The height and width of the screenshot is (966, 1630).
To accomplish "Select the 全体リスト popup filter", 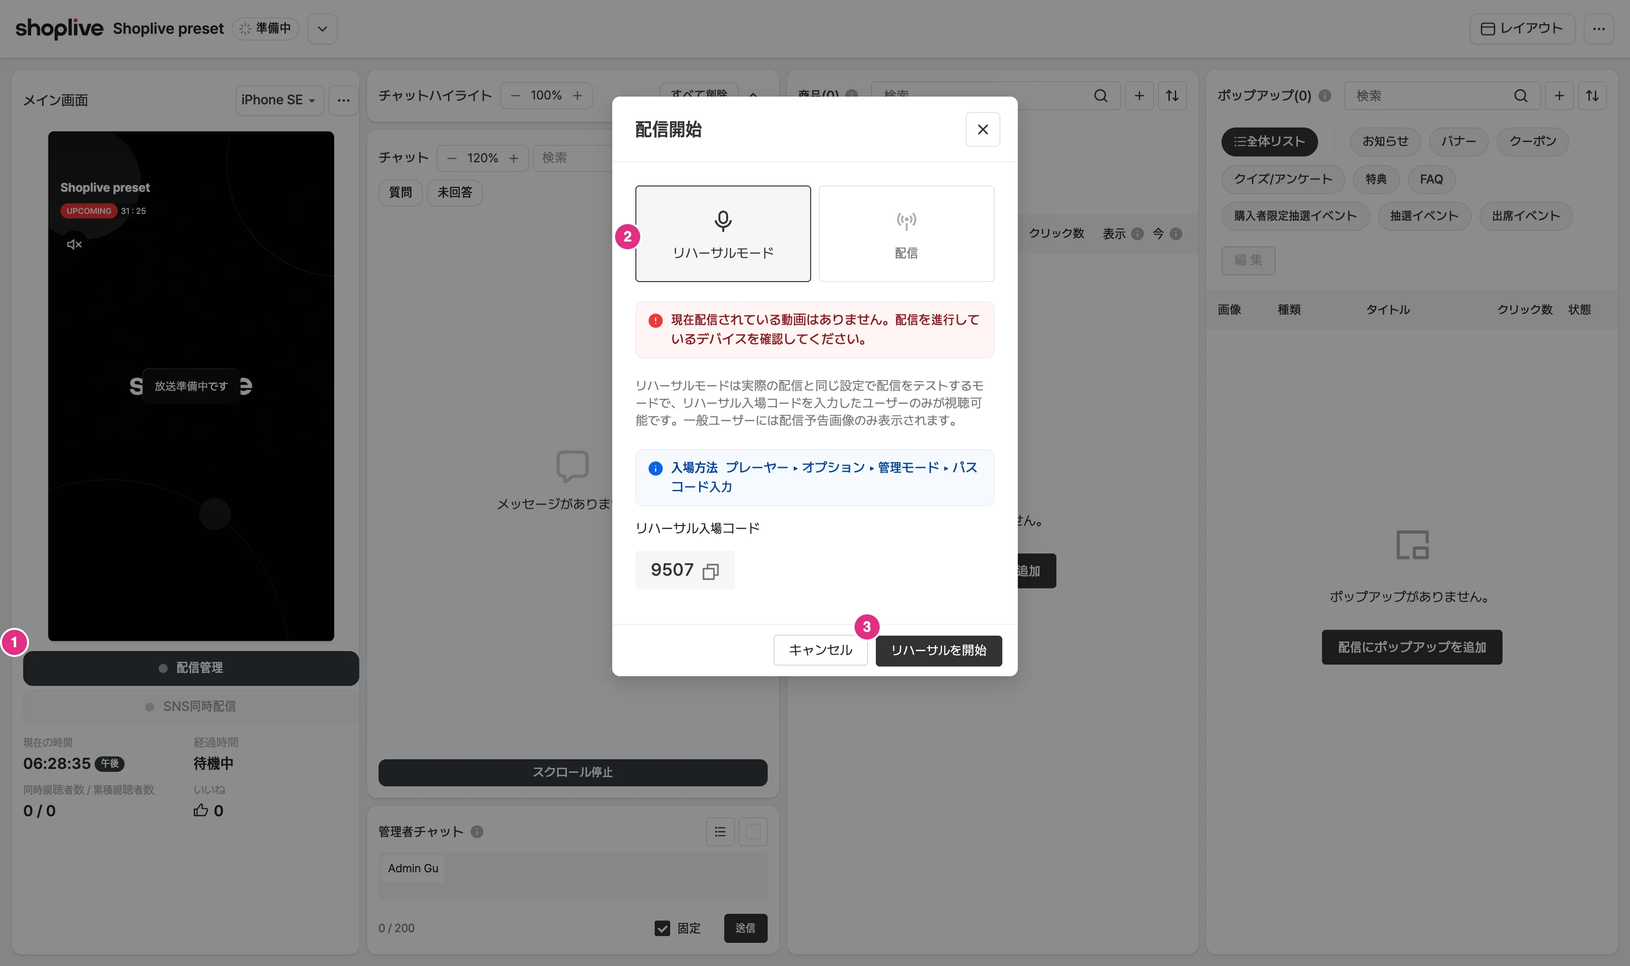I will click(1269, 141).
